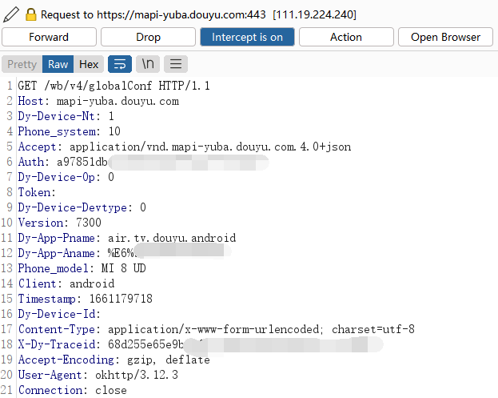Click the Phone_model: MI 8 UD line

pyautogui.click(x=82, y=268)
